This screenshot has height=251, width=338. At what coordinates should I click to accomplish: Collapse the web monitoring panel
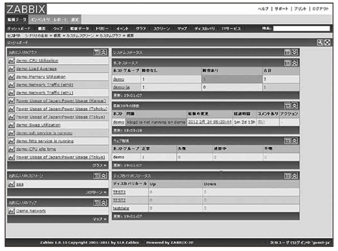point(295,141)
